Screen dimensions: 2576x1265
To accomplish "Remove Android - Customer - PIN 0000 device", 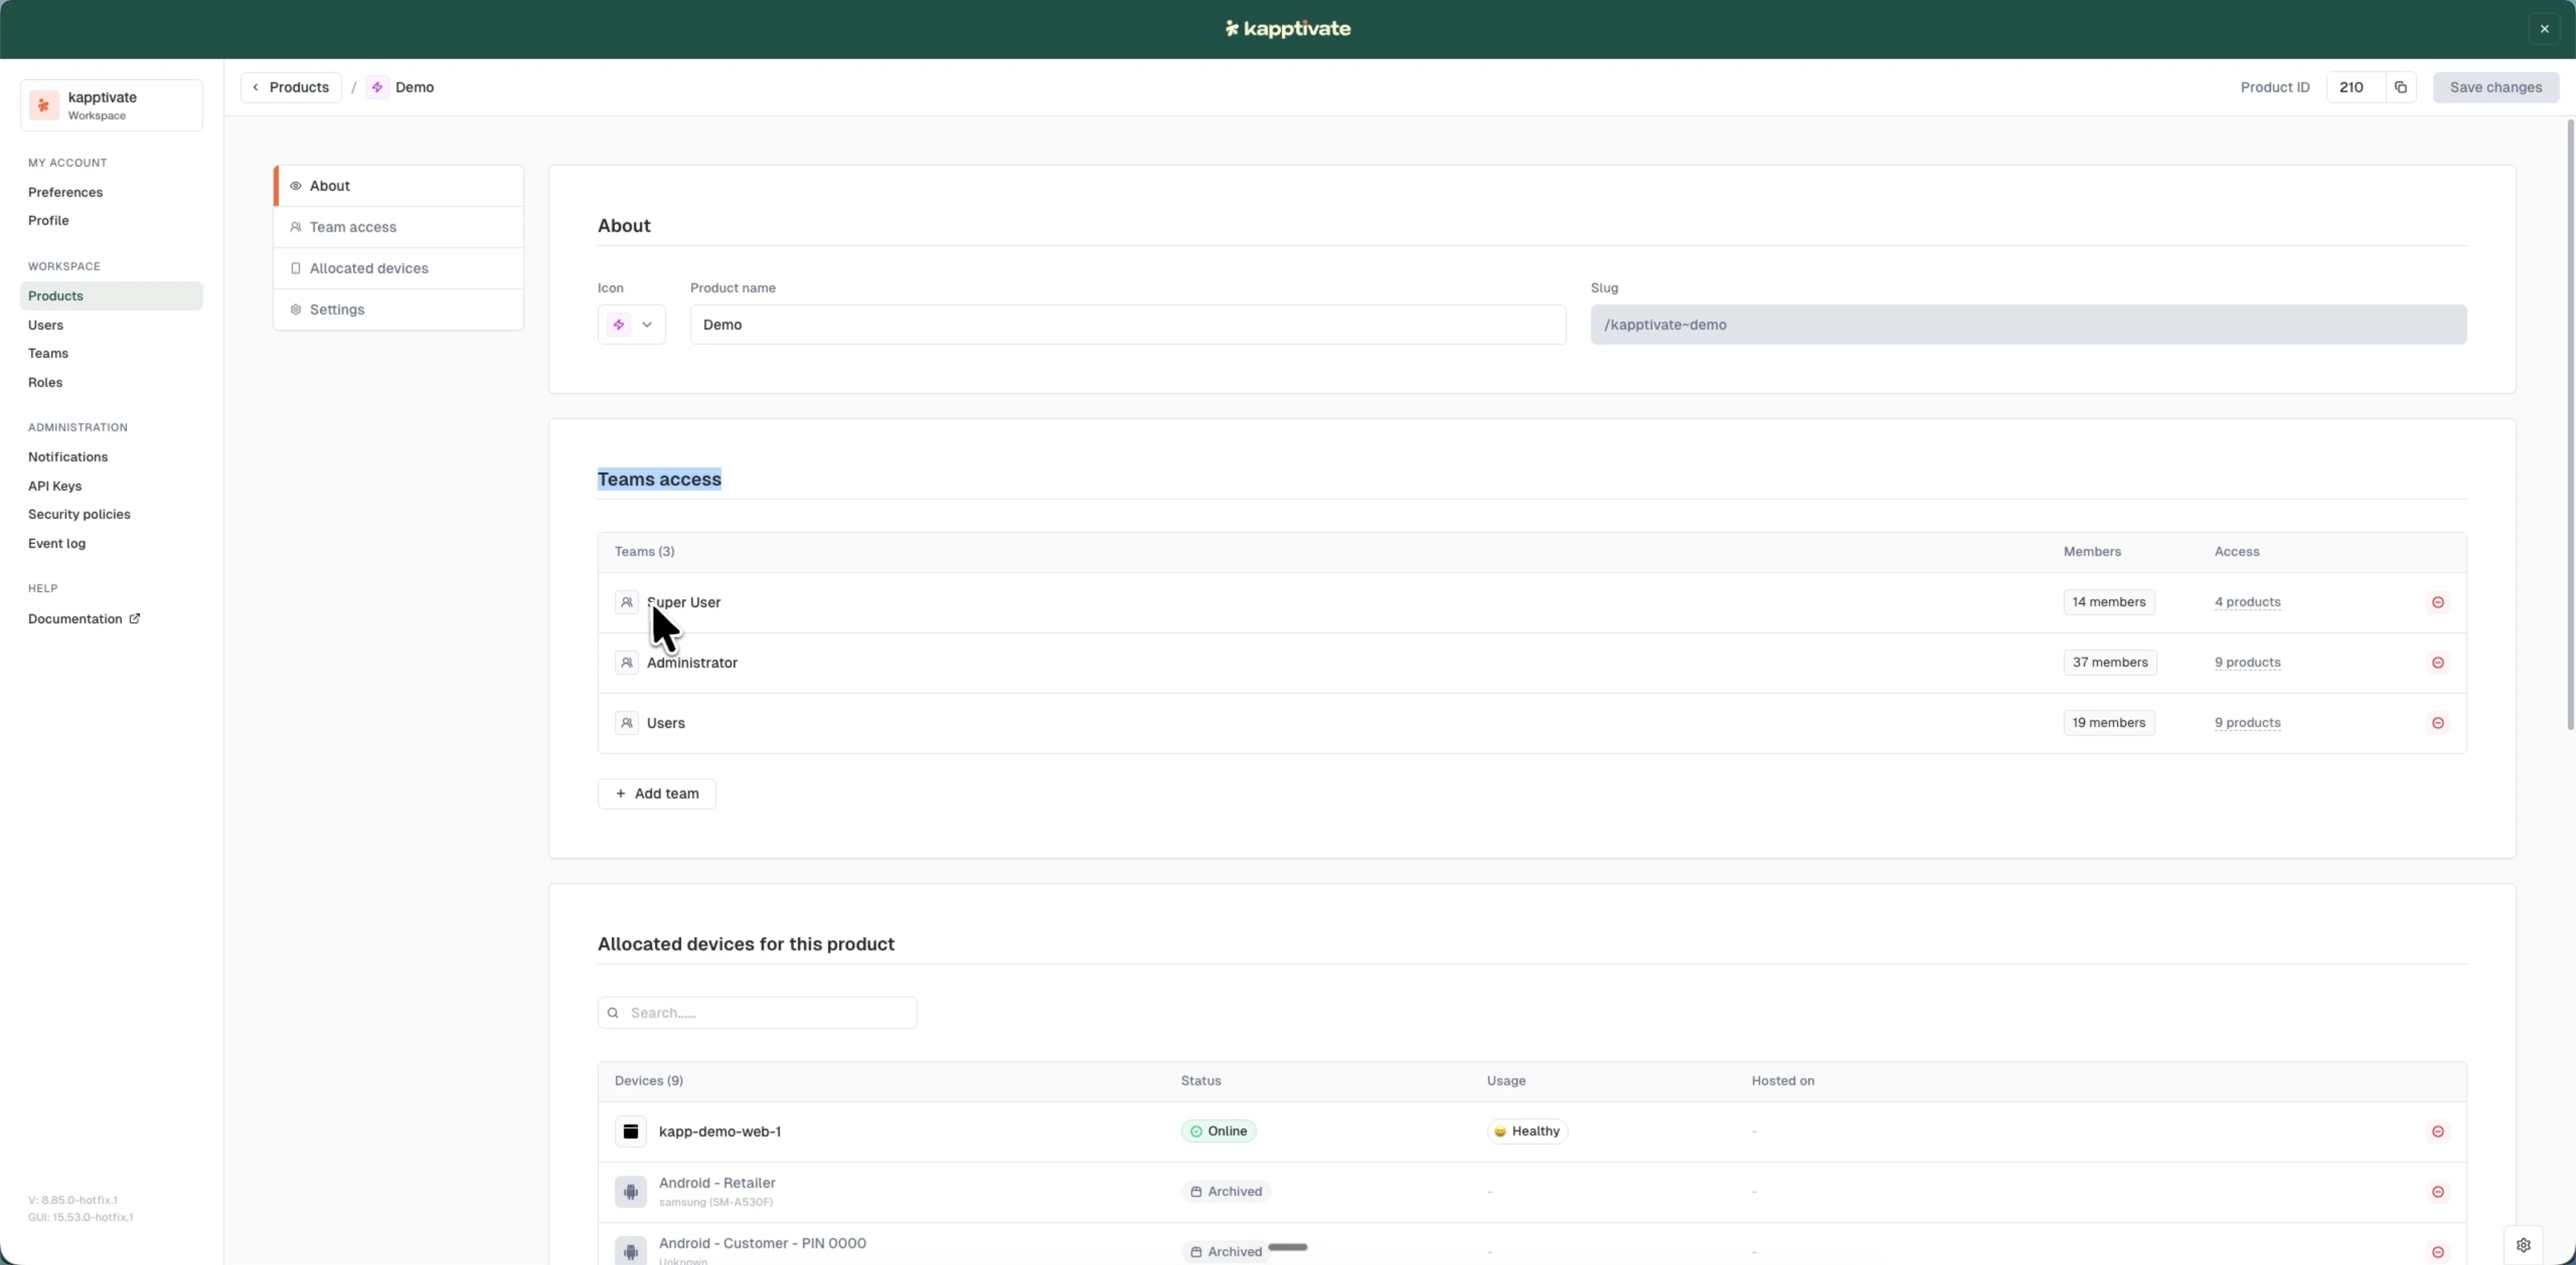I will tap(2438, 1251).
